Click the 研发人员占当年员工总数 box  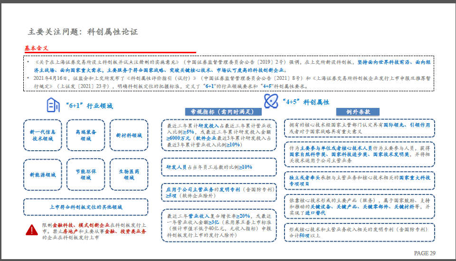[219, 167]
